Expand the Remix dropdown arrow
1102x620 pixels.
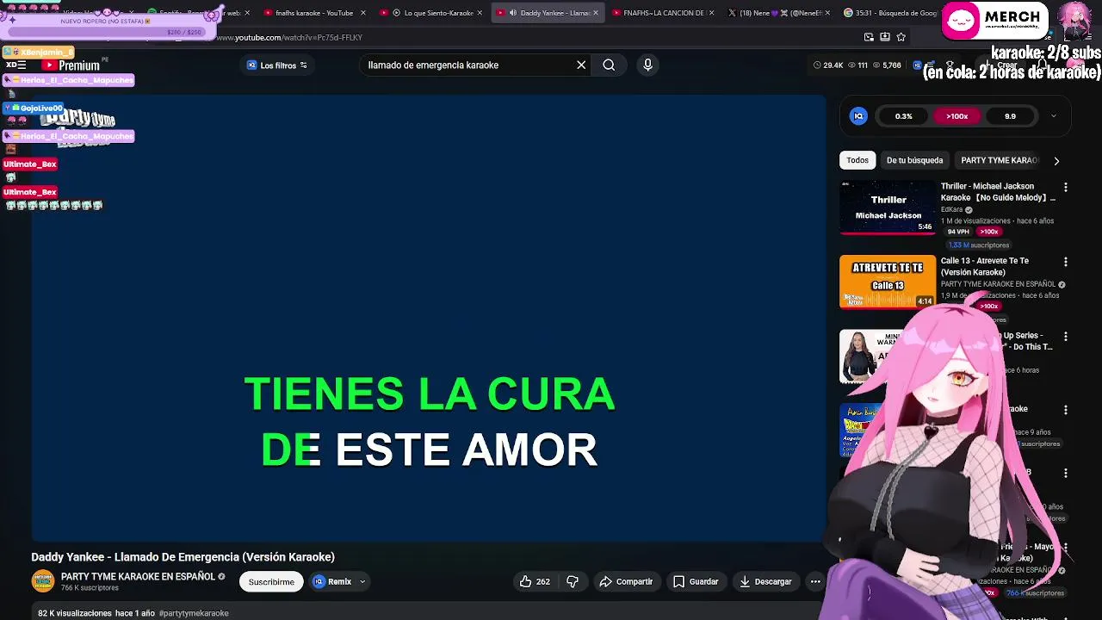pos(362,581)
